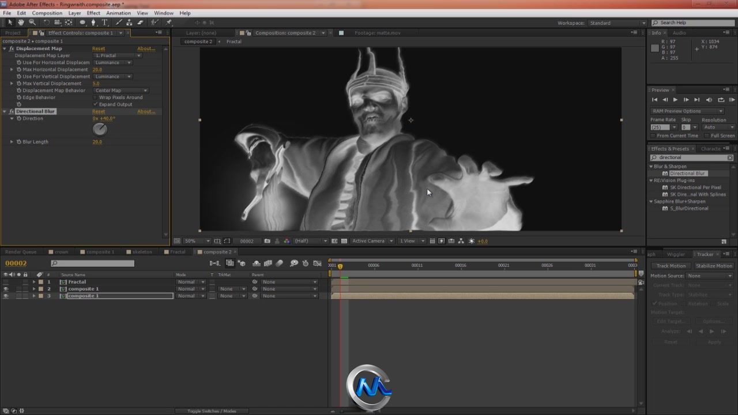Switch to the Project tab
This screenshot has height=415, width=738.
(13, 33)
